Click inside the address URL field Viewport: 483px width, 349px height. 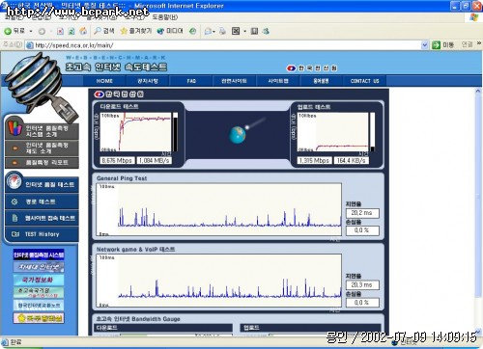[x=224, y=45]
